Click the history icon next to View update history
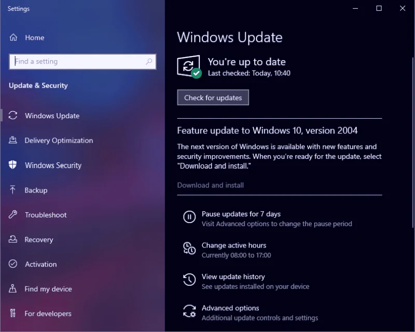 coord(189,280)
